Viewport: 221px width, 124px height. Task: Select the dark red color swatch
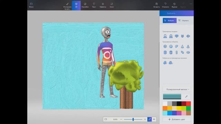click(x=184, y=104)
